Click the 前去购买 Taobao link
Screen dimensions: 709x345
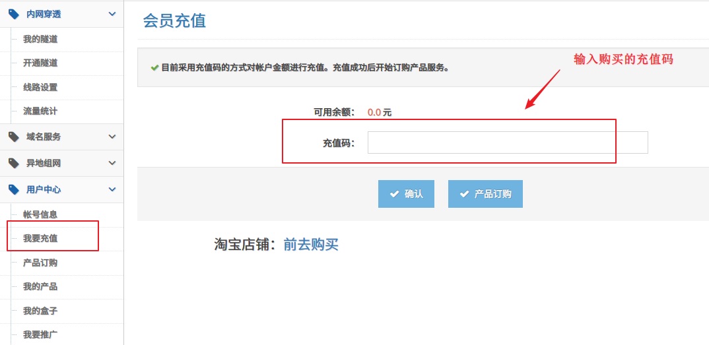311,245
